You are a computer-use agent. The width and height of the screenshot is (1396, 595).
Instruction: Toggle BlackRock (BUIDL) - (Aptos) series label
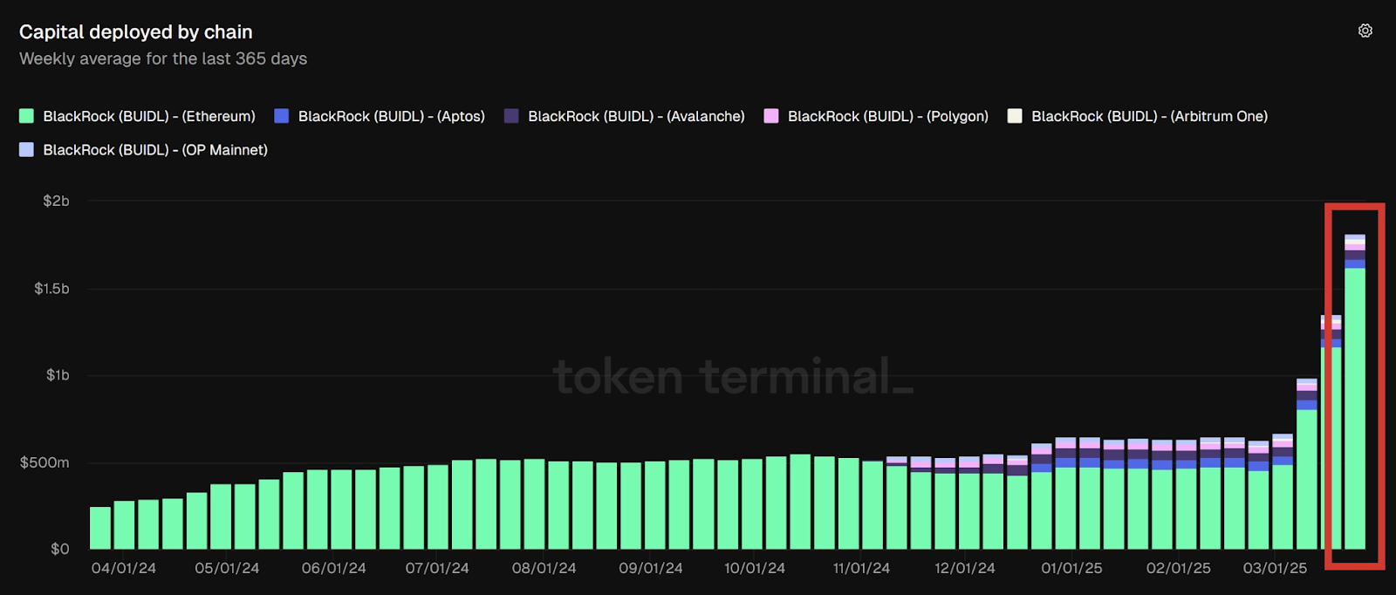point(391,116)
